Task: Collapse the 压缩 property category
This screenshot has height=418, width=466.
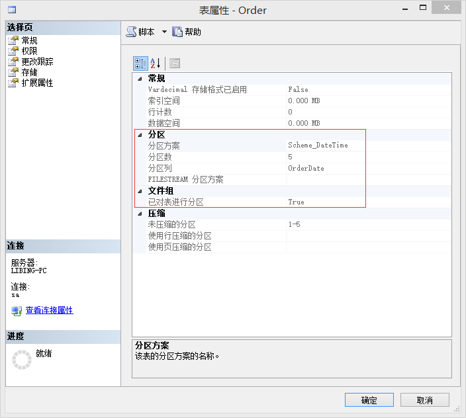Action: pos(140,214)
